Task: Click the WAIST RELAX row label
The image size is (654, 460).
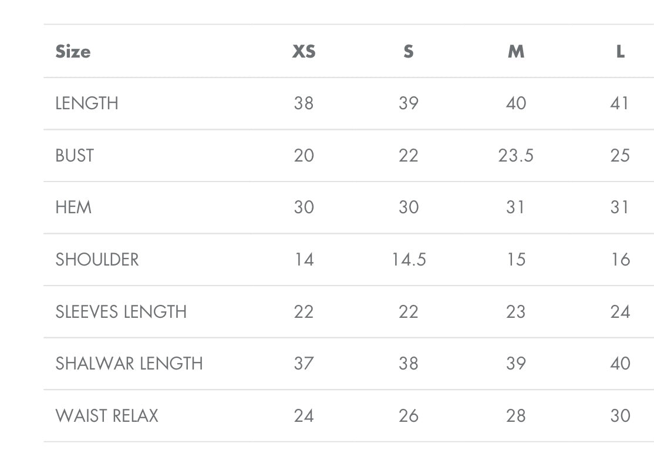Action: coord(107,416)
